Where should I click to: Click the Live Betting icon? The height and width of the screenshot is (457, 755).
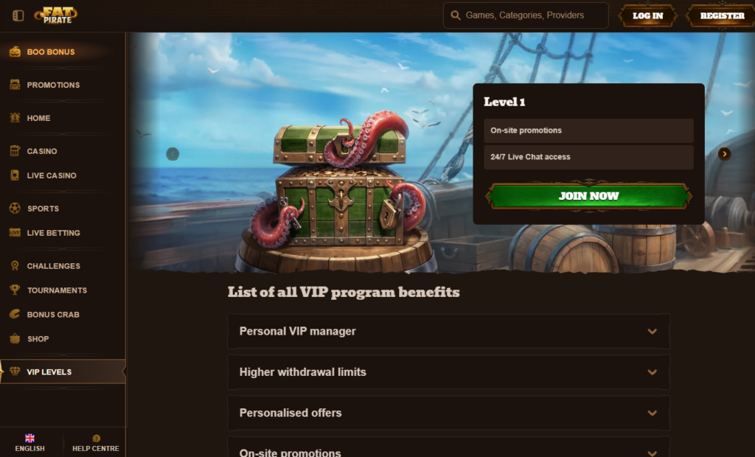(15, 233)
